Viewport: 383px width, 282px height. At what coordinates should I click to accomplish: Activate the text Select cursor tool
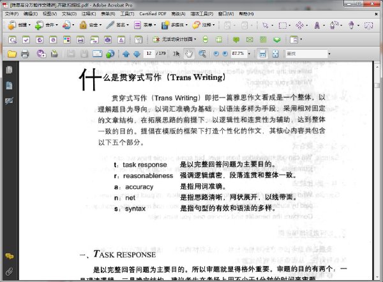coord(176,54)
